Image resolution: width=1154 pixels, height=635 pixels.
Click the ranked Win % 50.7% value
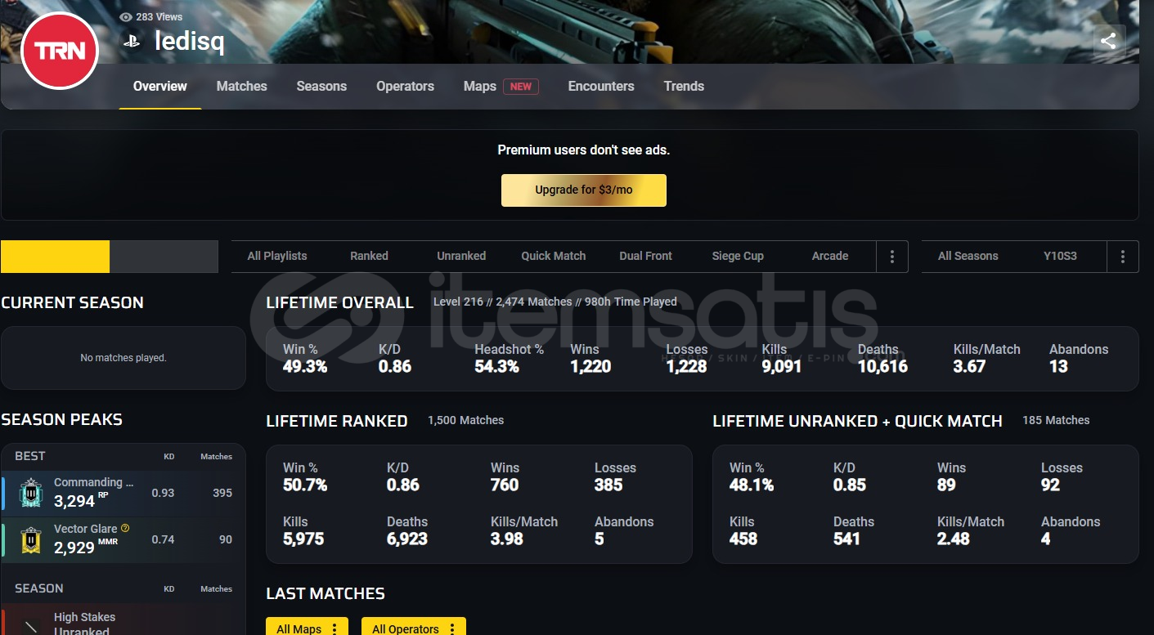(x=305, y=485)
